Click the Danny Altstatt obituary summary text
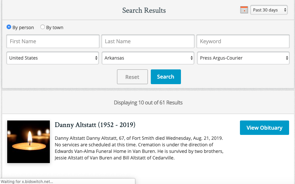295x184 pixels. click(x=139, y=148)
